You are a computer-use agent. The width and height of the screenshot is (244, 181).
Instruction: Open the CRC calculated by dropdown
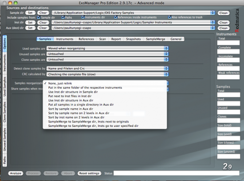coord(107,74)
